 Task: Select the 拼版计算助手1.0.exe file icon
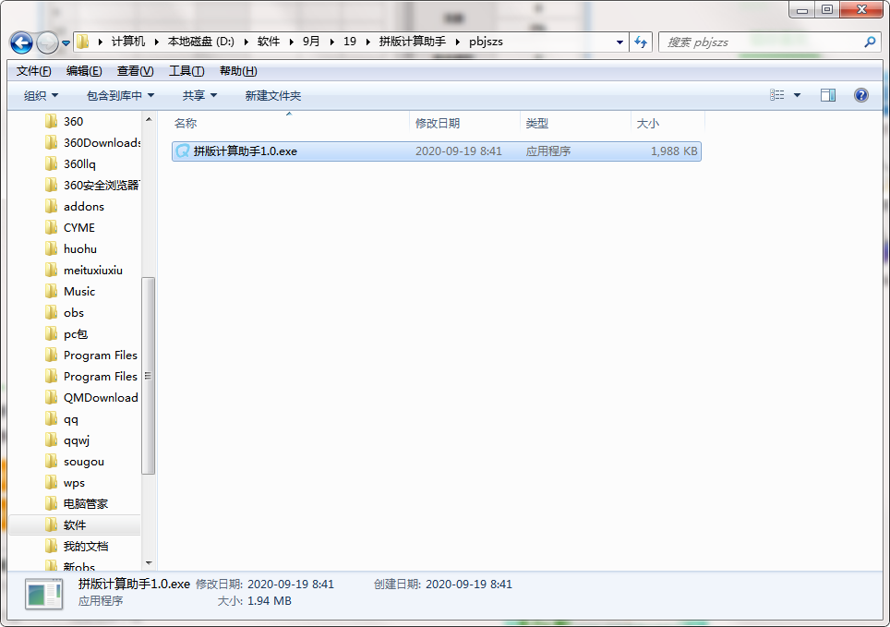point(182,151)
